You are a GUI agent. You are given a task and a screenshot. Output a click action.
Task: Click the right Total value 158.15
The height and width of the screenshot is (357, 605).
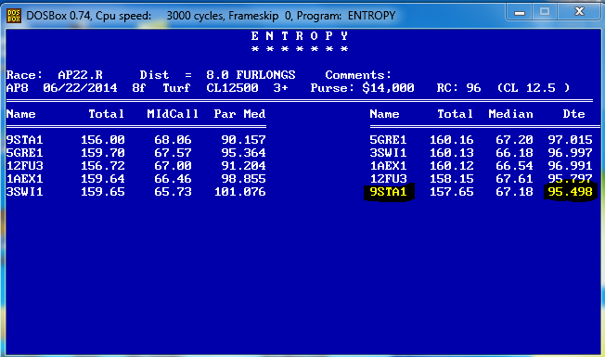pos(452,179)
